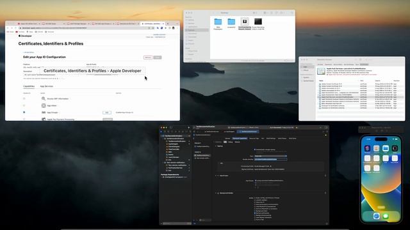Image resolution: width=410 pixels, height=230 pixels.
Task: Click the App Groups capability icon
Action: [44, 112]
